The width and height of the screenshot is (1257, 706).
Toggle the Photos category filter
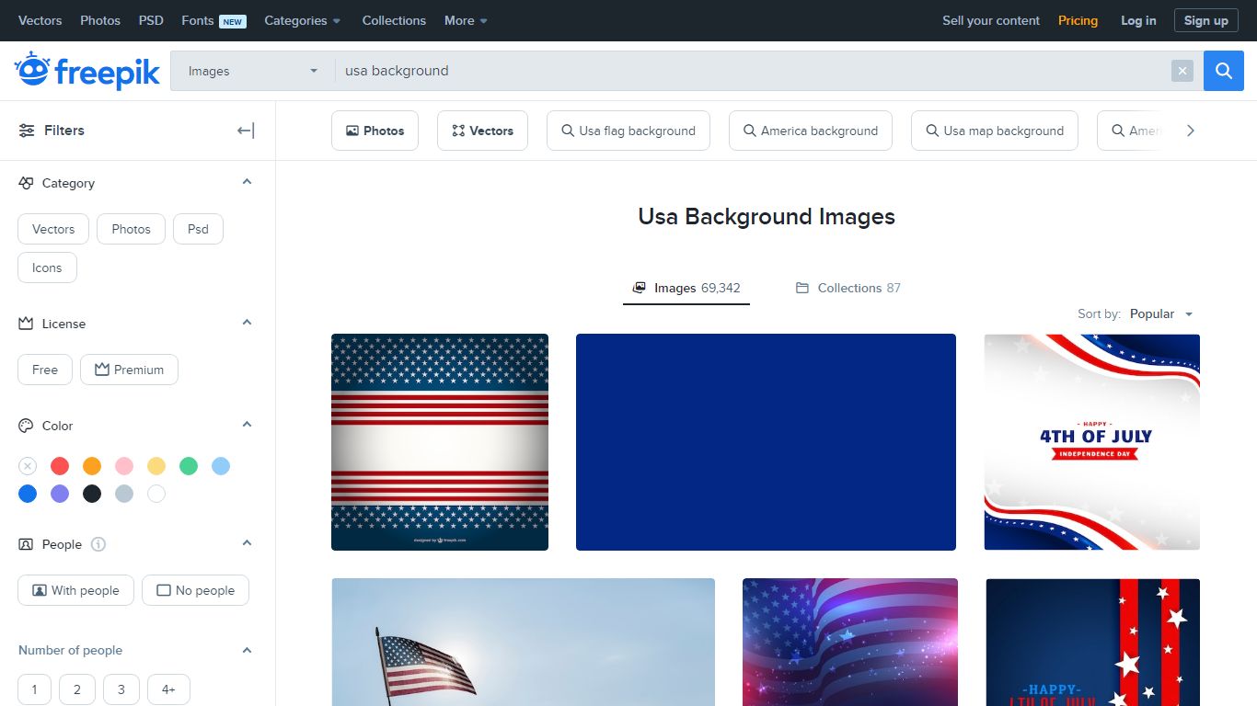131,229
